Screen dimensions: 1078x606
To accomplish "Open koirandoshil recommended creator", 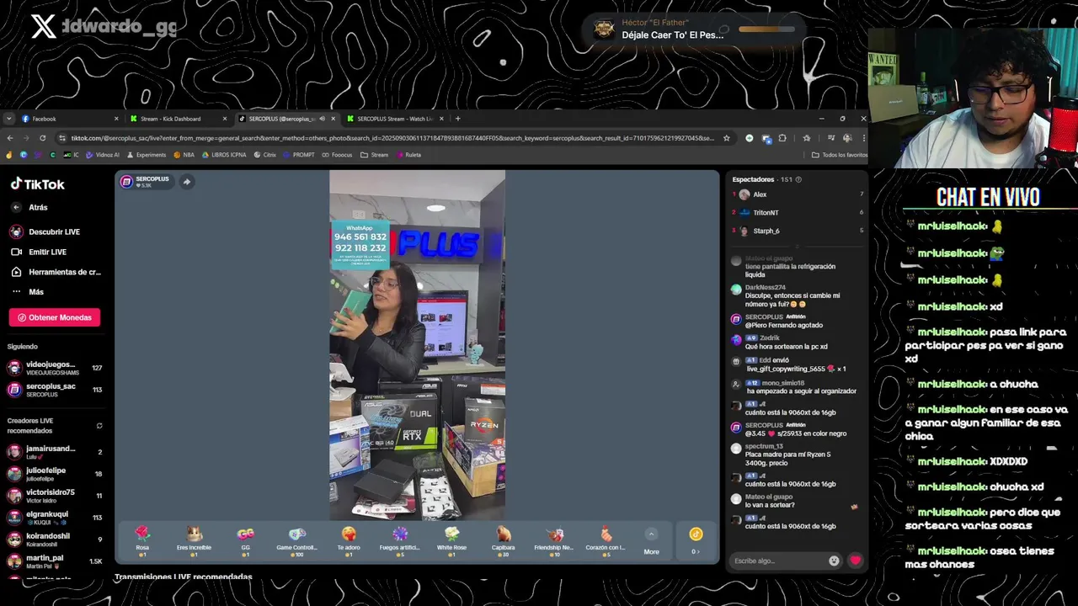I will tap(54, 540).
